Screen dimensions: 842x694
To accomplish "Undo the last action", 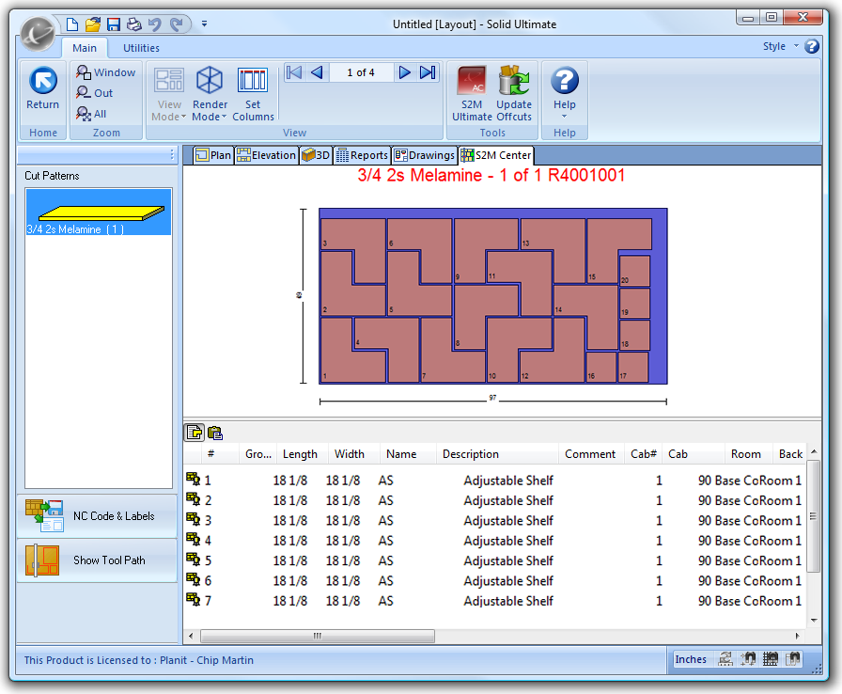I will (x=155, y=24).
